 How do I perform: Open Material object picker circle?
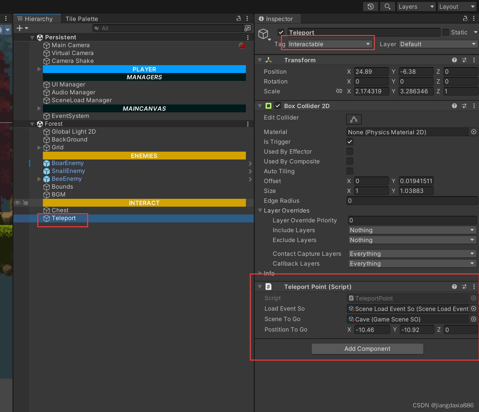[x=473, y=132]
